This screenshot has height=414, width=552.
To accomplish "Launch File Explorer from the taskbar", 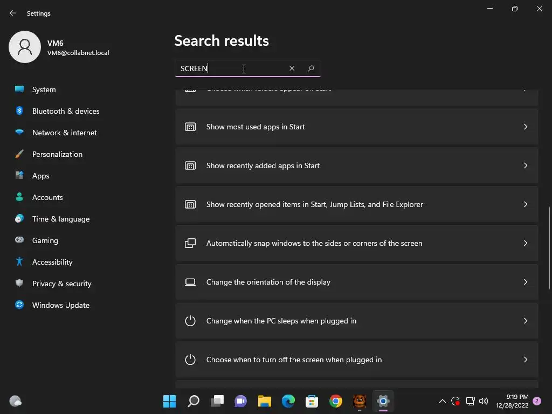I will [264, 401].
